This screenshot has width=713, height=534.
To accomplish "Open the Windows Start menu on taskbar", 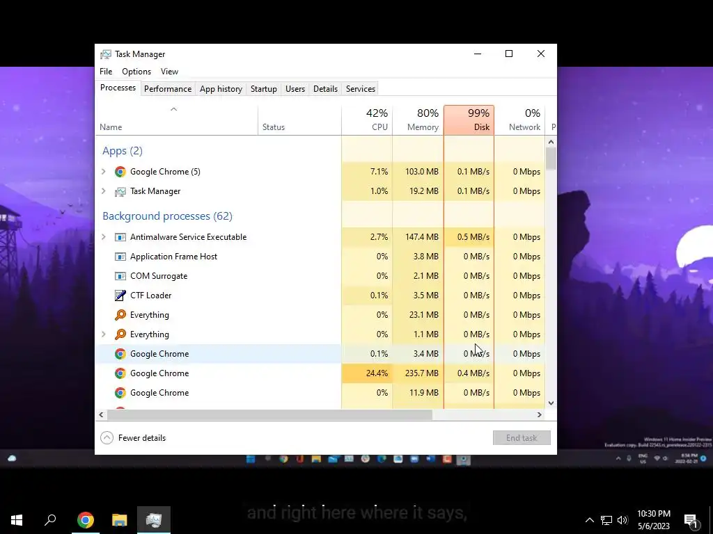I will (x=17, y=520).
